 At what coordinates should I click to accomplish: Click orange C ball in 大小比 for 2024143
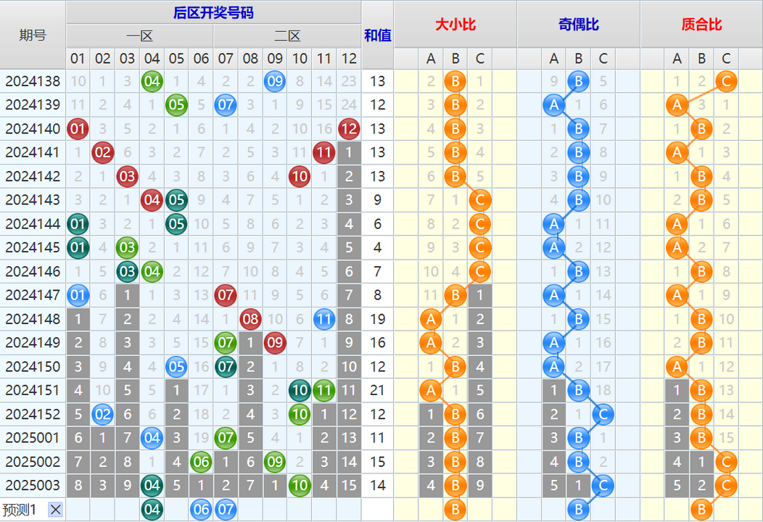click(x=480, y=200)
